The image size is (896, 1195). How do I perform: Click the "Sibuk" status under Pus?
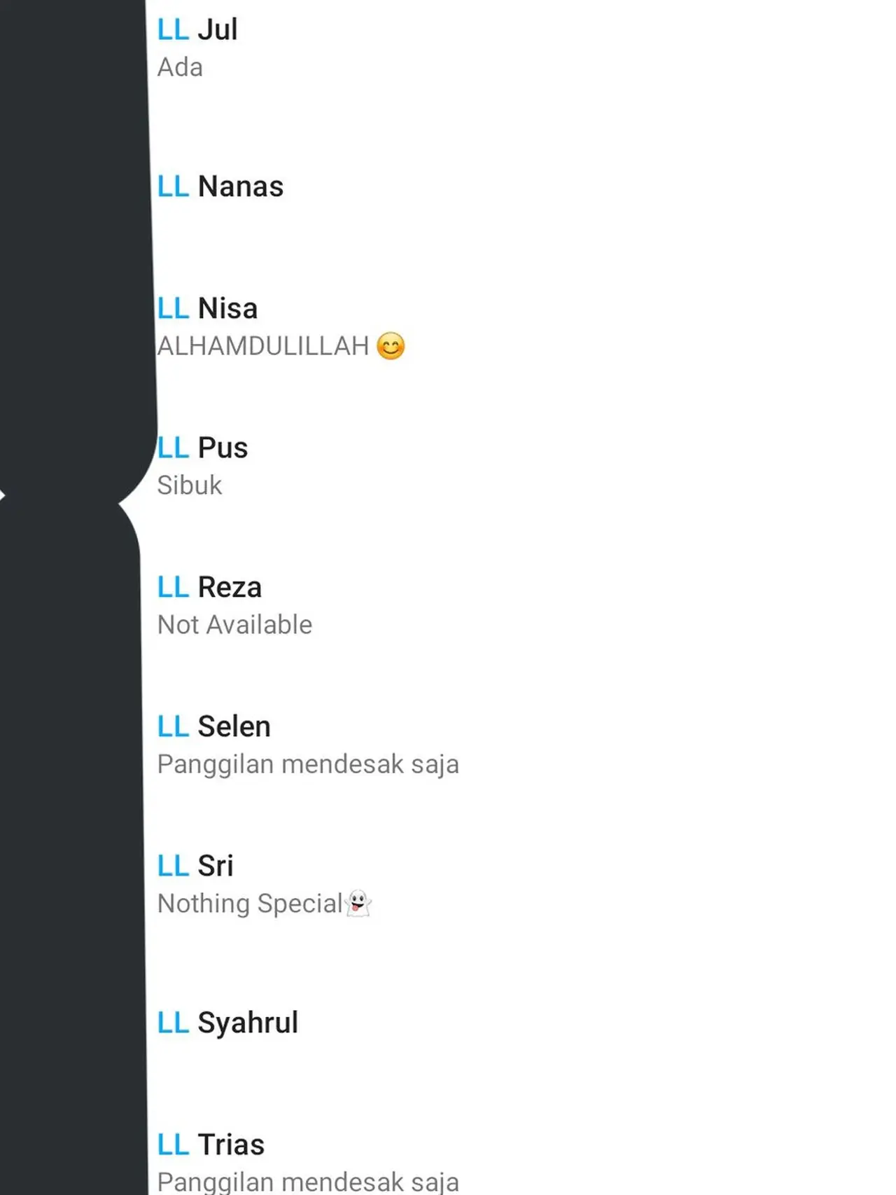click(x=190, y=485)
